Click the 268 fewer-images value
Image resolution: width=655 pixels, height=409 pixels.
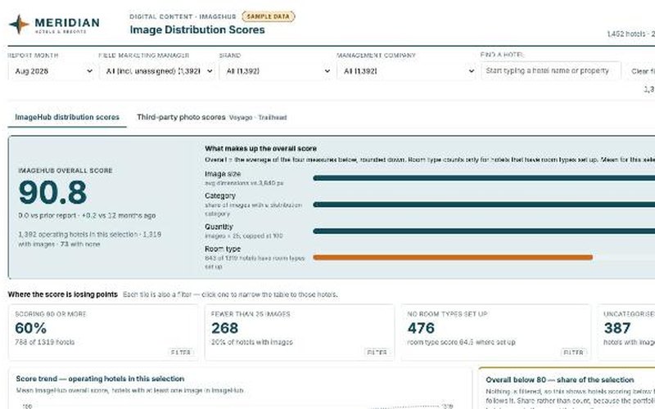coord(224,328)
